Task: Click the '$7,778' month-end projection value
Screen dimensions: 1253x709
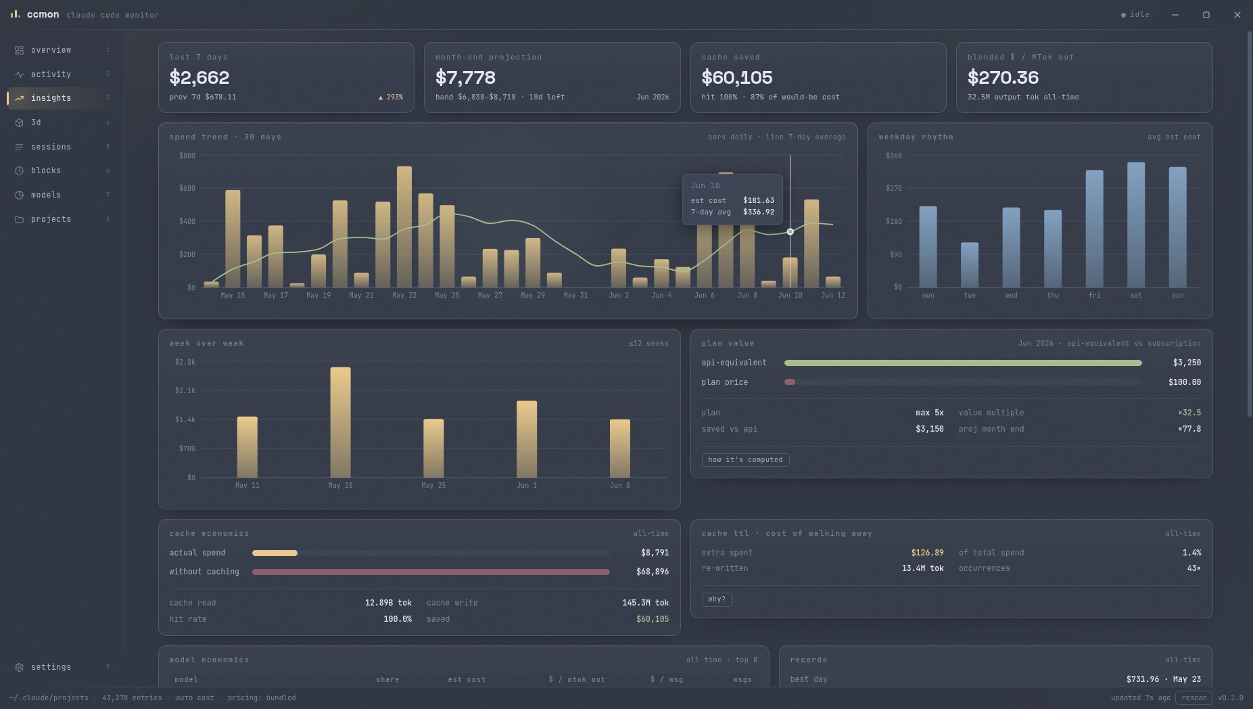Action: point(465,77)
